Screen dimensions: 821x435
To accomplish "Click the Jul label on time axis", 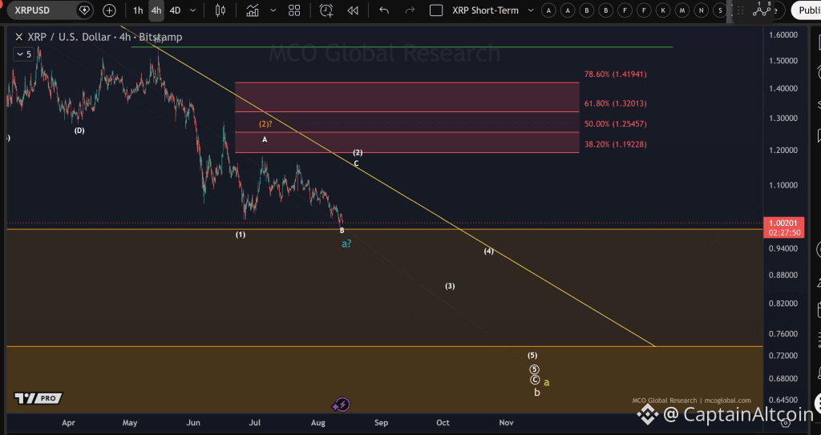I will click(x=255, y=422).
